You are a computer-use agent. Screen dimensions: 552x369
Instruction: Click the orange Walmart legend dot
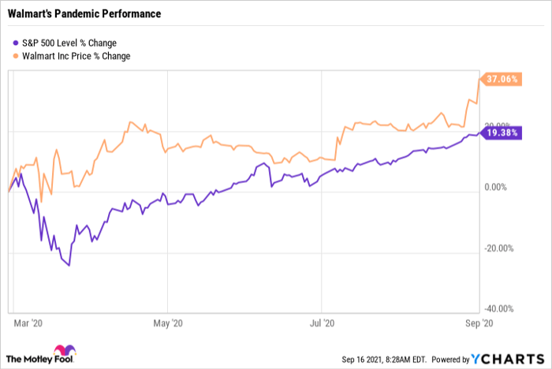[17, 56]
